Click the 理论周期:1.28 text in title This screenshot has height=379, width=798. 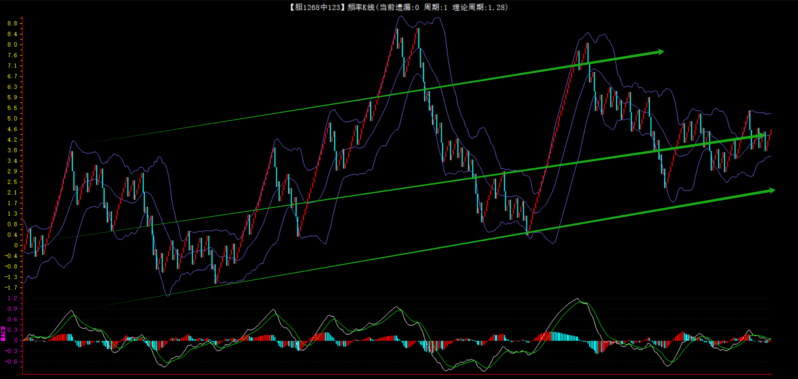click(x=480, y=7)
